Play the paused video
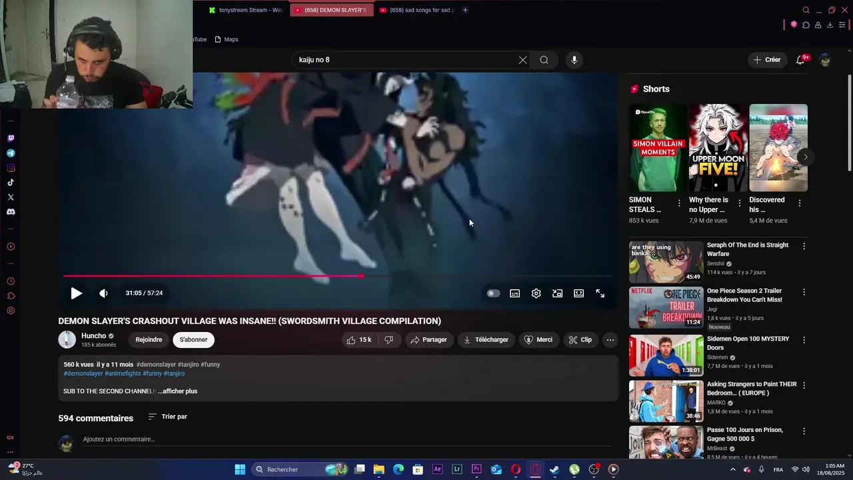 (76, 293)
